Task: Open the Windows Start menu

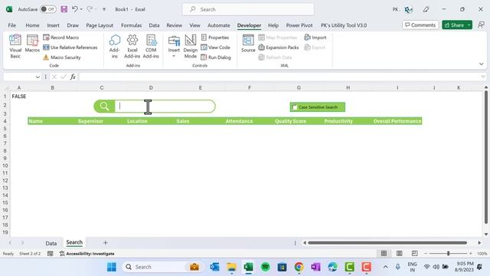Action: coord(112,267)
